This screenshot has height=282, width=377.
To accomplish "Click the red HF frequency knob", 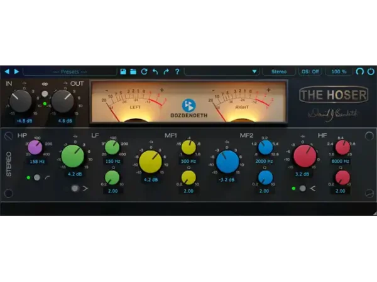I will 342,147.
